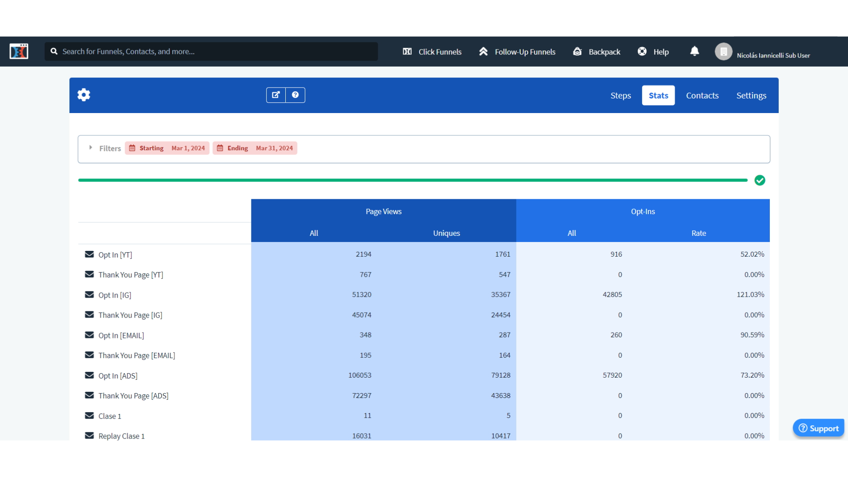Viewport: 848px width, 477px height.
Task: Select the Clase 1 row label
Action: (110, 416)
